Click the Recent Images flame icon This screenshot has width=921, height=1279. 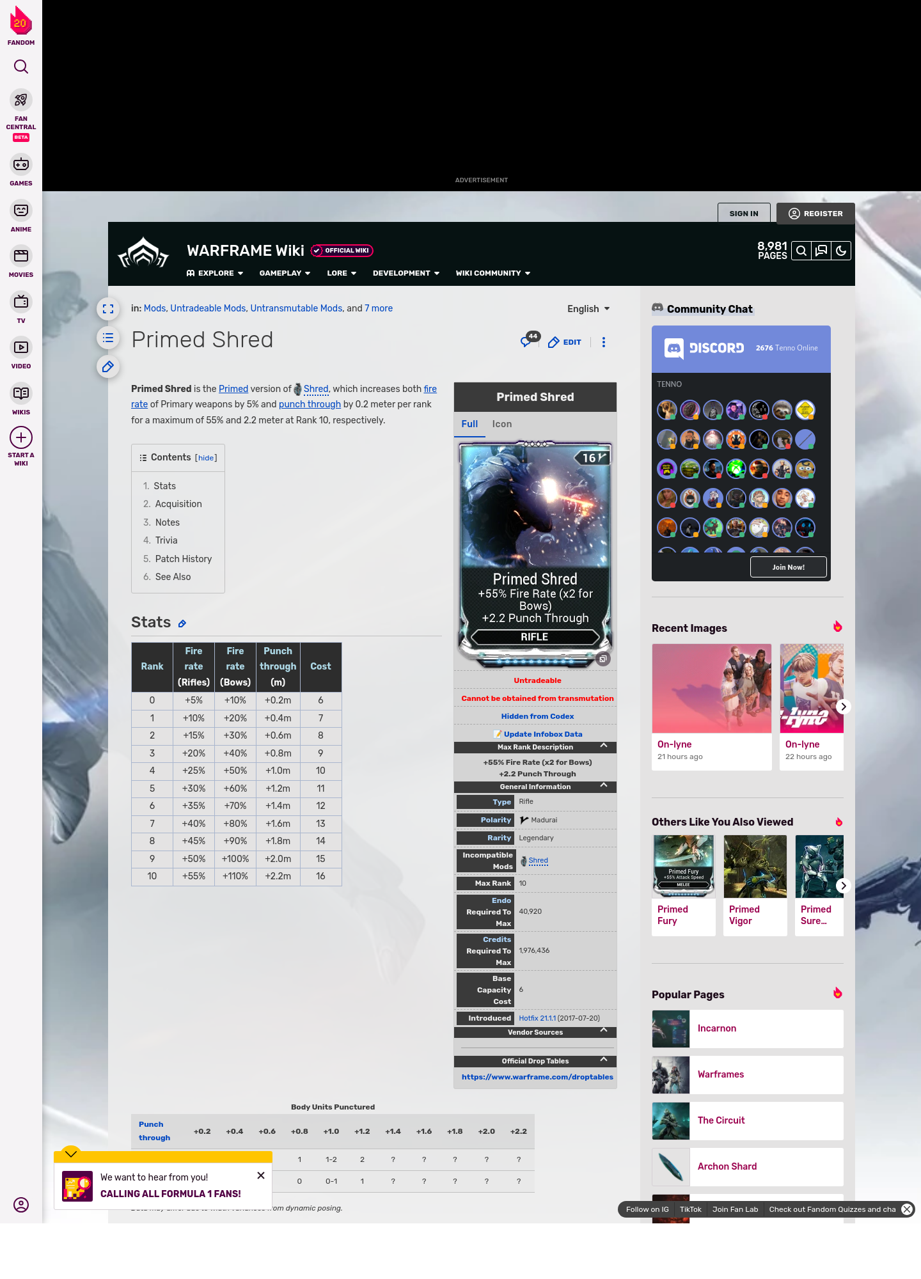click(838, 627)
